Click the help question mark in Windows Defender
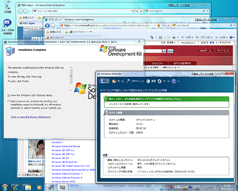Screen dimensions: 238x191 pos(174,81)
